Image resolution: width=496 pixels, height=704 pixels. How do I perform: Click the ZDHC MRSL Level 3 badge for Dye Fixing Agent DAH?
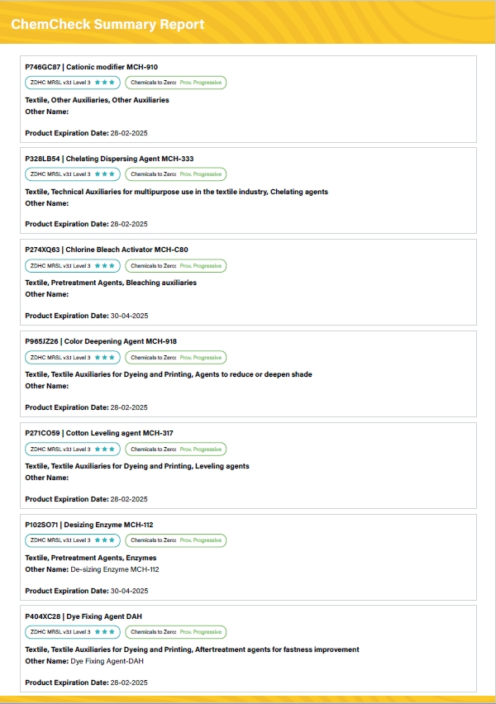[73, 632]
